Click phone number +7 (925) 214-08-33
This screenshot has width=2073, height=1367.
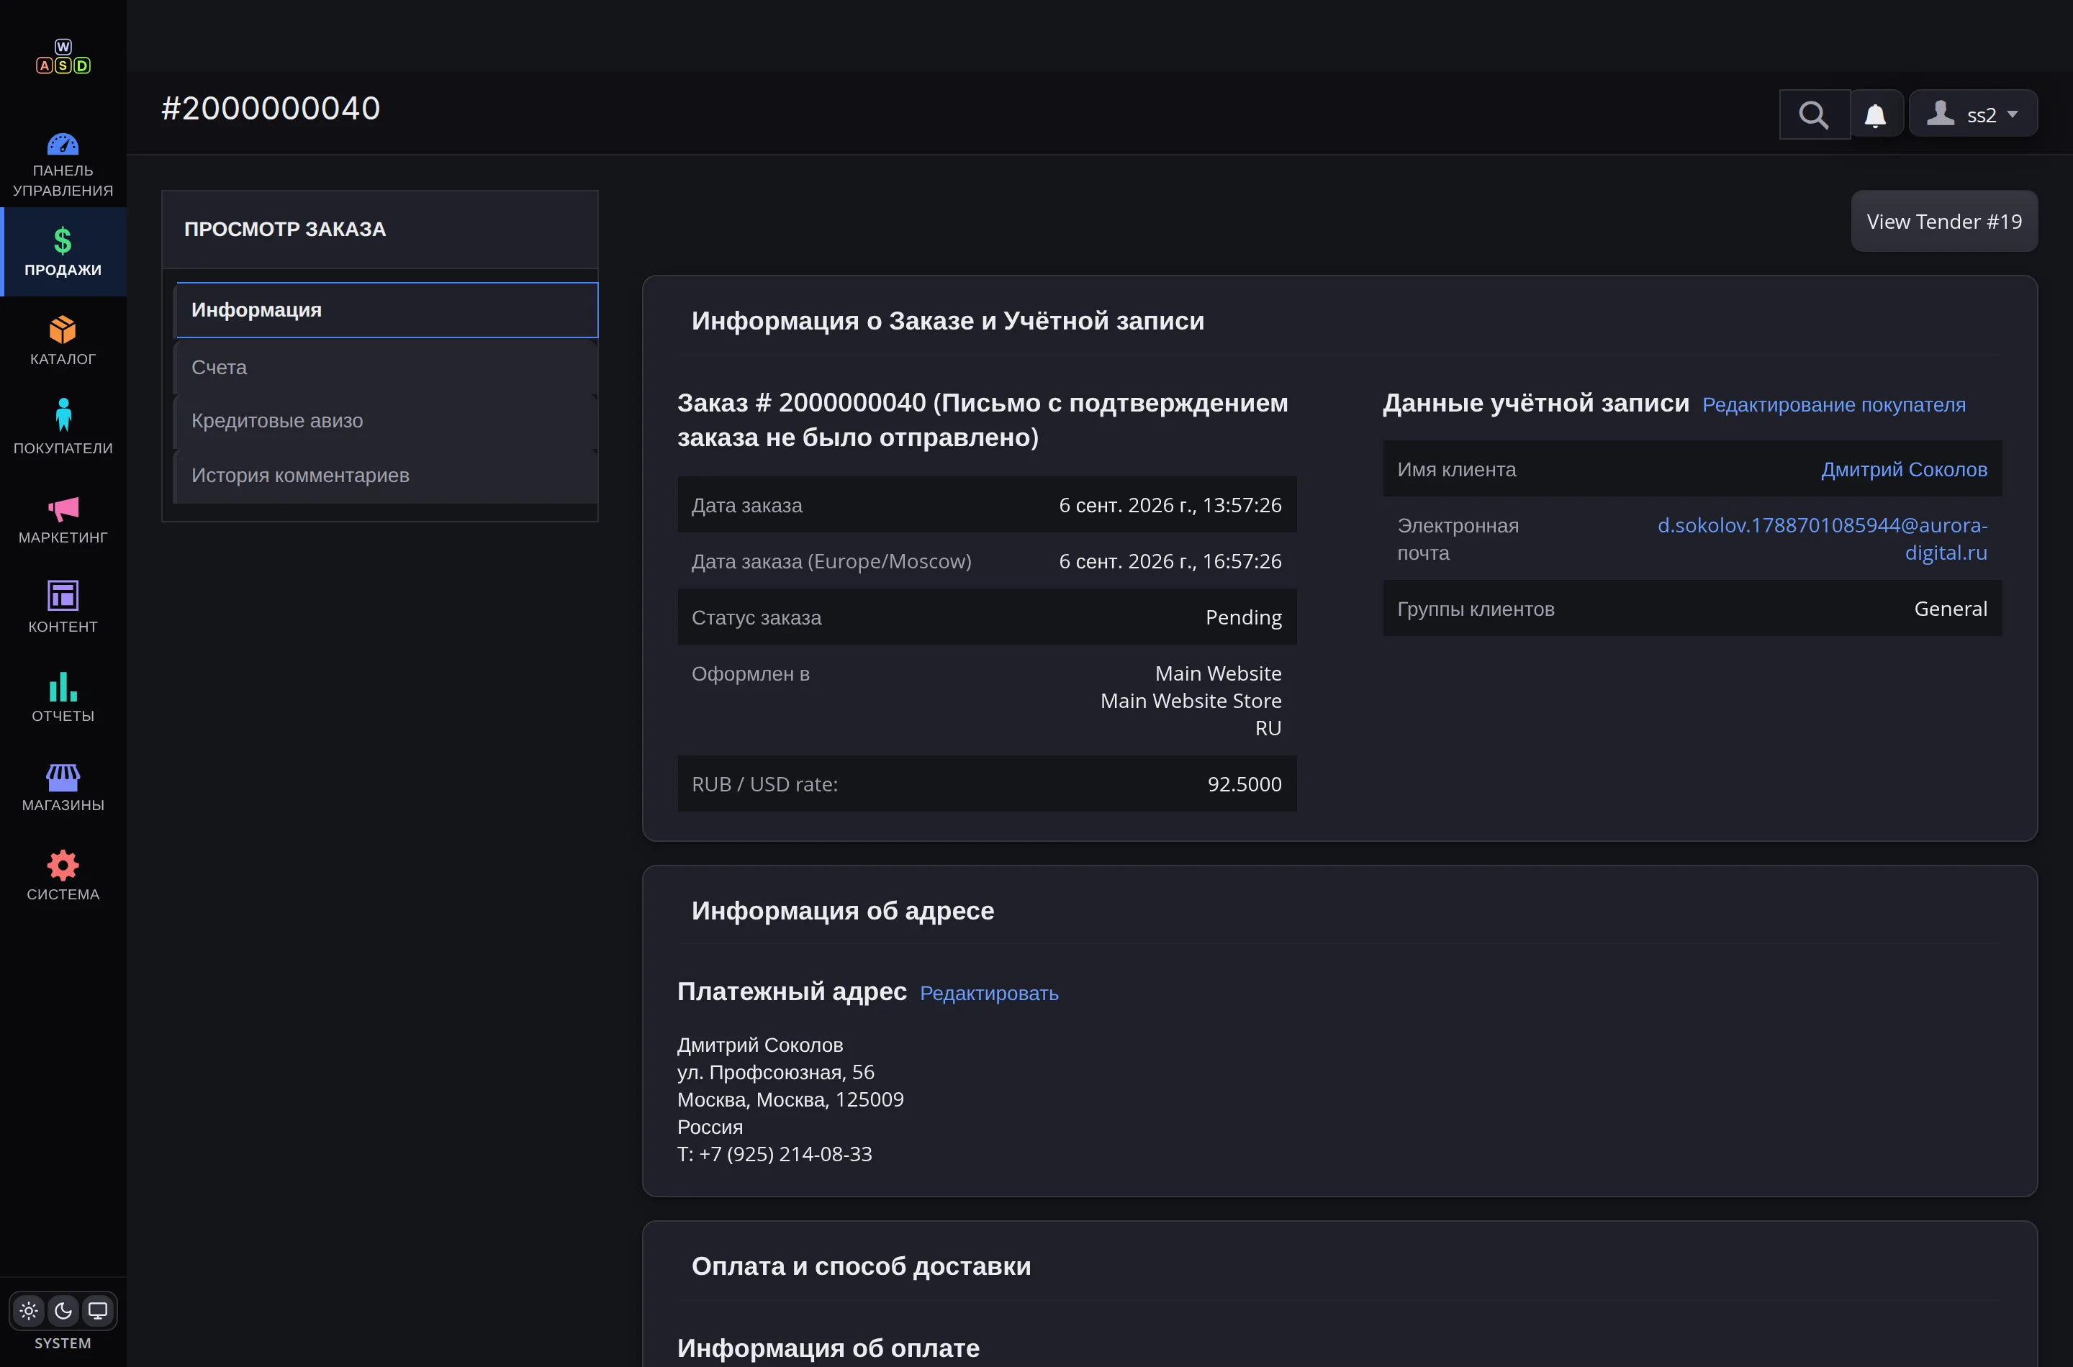click(785, 1153)
